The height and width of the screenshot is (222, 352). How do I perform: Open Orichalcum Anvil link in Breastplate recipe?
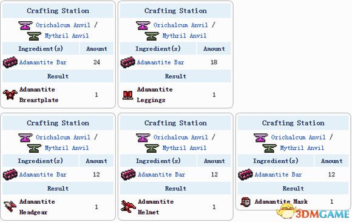63,25
